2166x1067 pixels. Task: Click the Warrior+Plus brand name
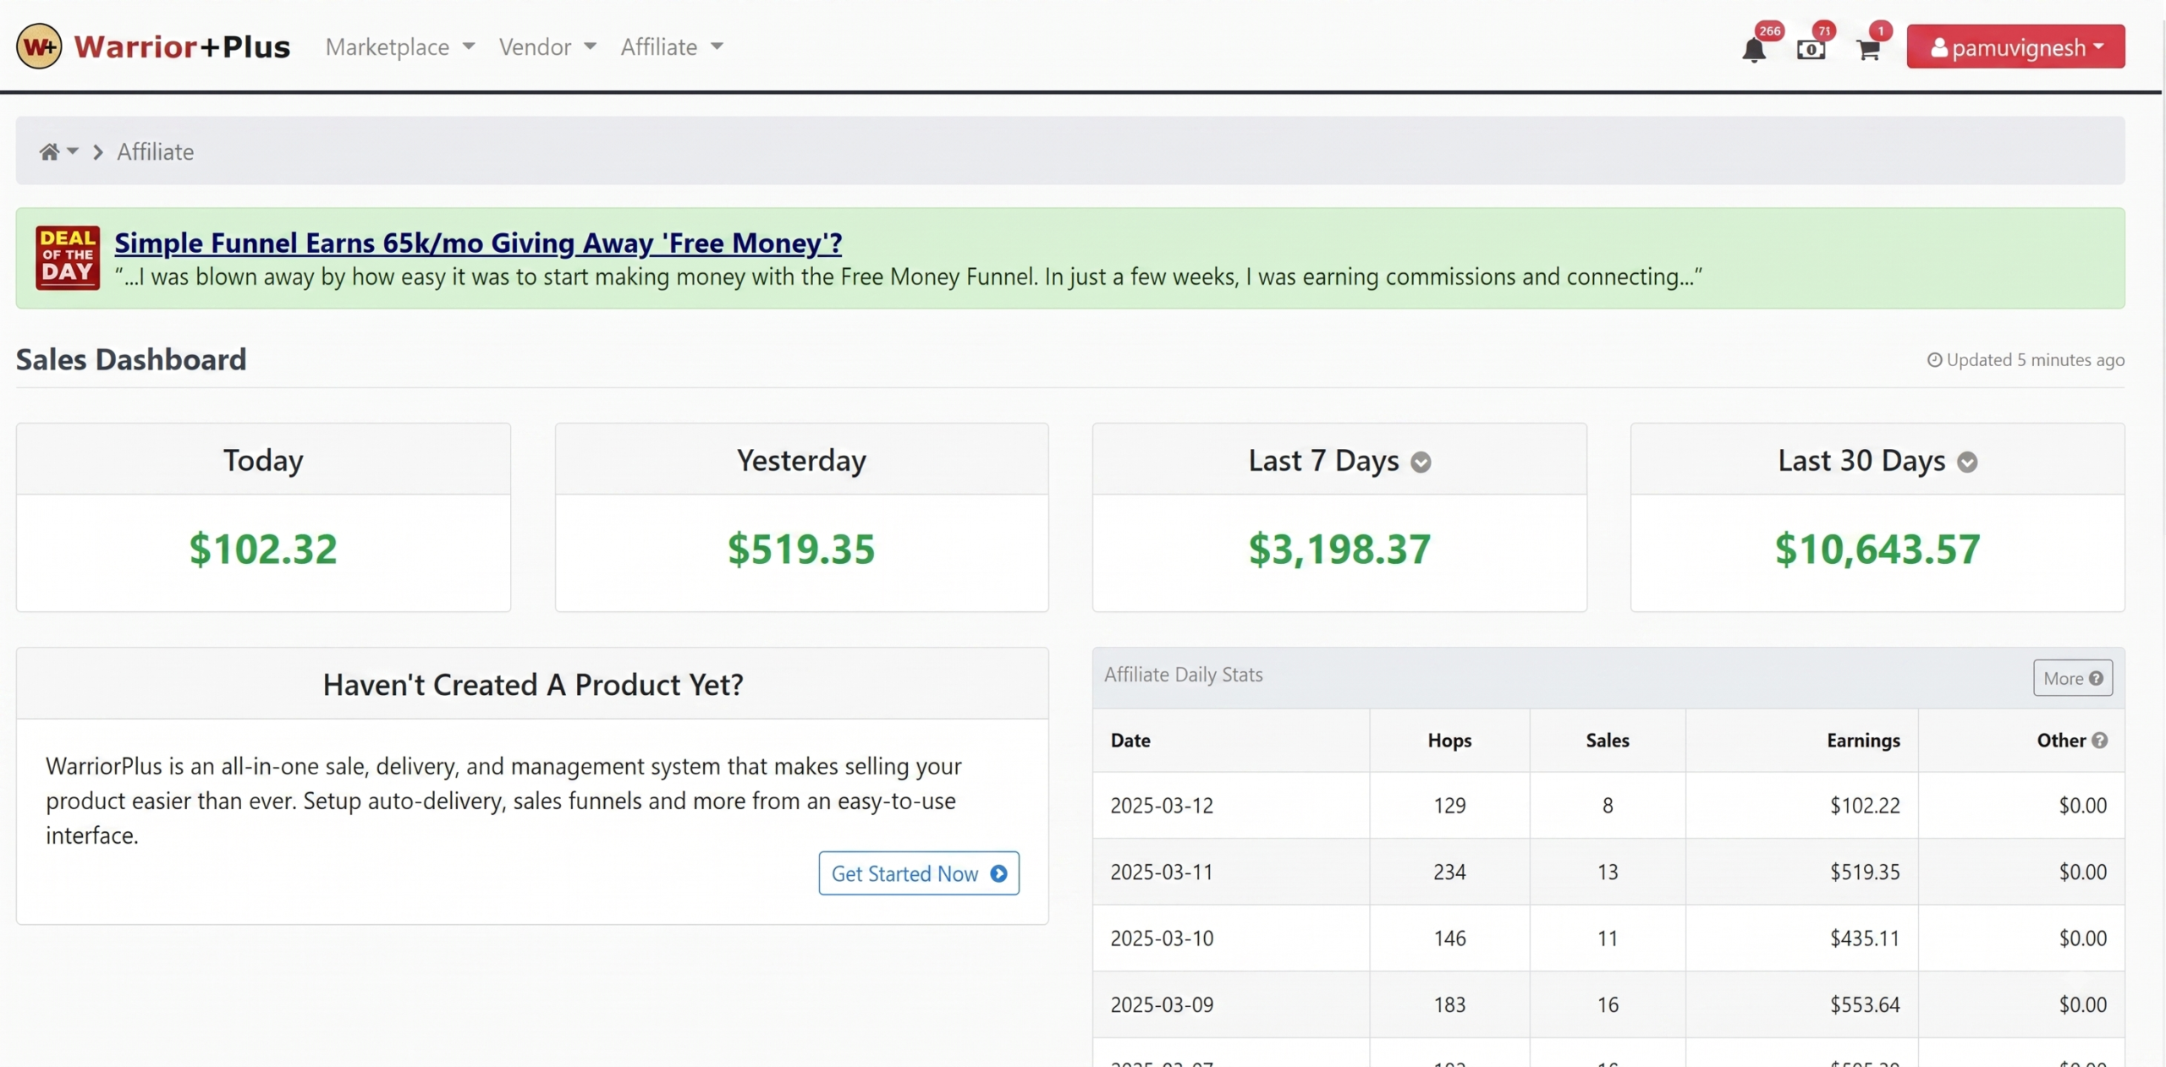[182, 47]
